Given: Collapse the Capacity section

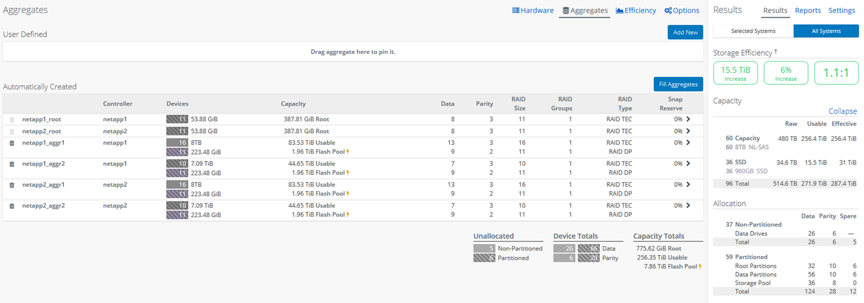Looking at the screenshot, I should pyautogui.click(x=842, y=111).
